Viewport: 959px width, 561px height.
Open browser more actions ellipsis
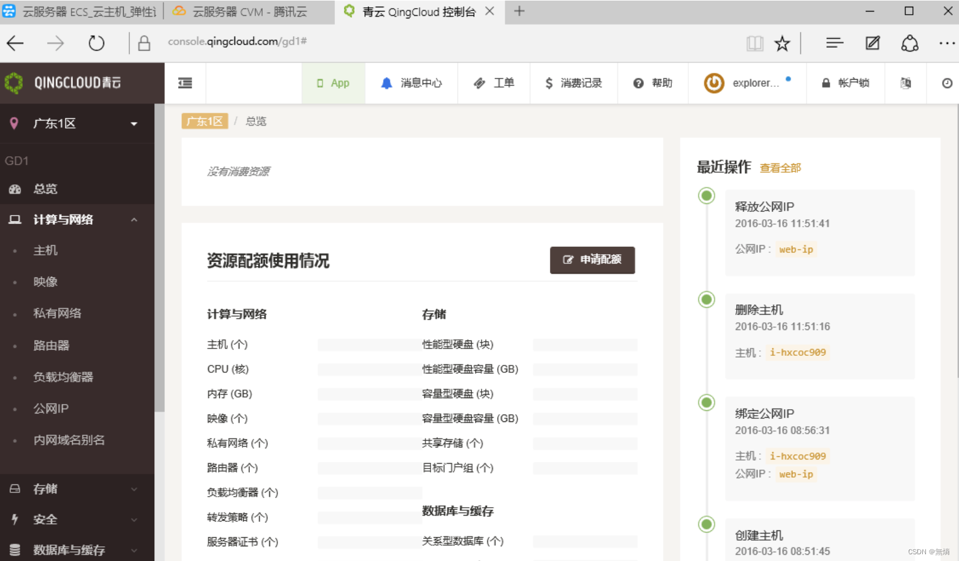[x=947, y=43]
